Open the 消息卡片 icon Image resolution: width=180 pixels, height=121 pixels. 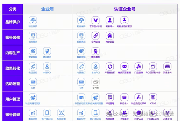[x=167, y=67]
